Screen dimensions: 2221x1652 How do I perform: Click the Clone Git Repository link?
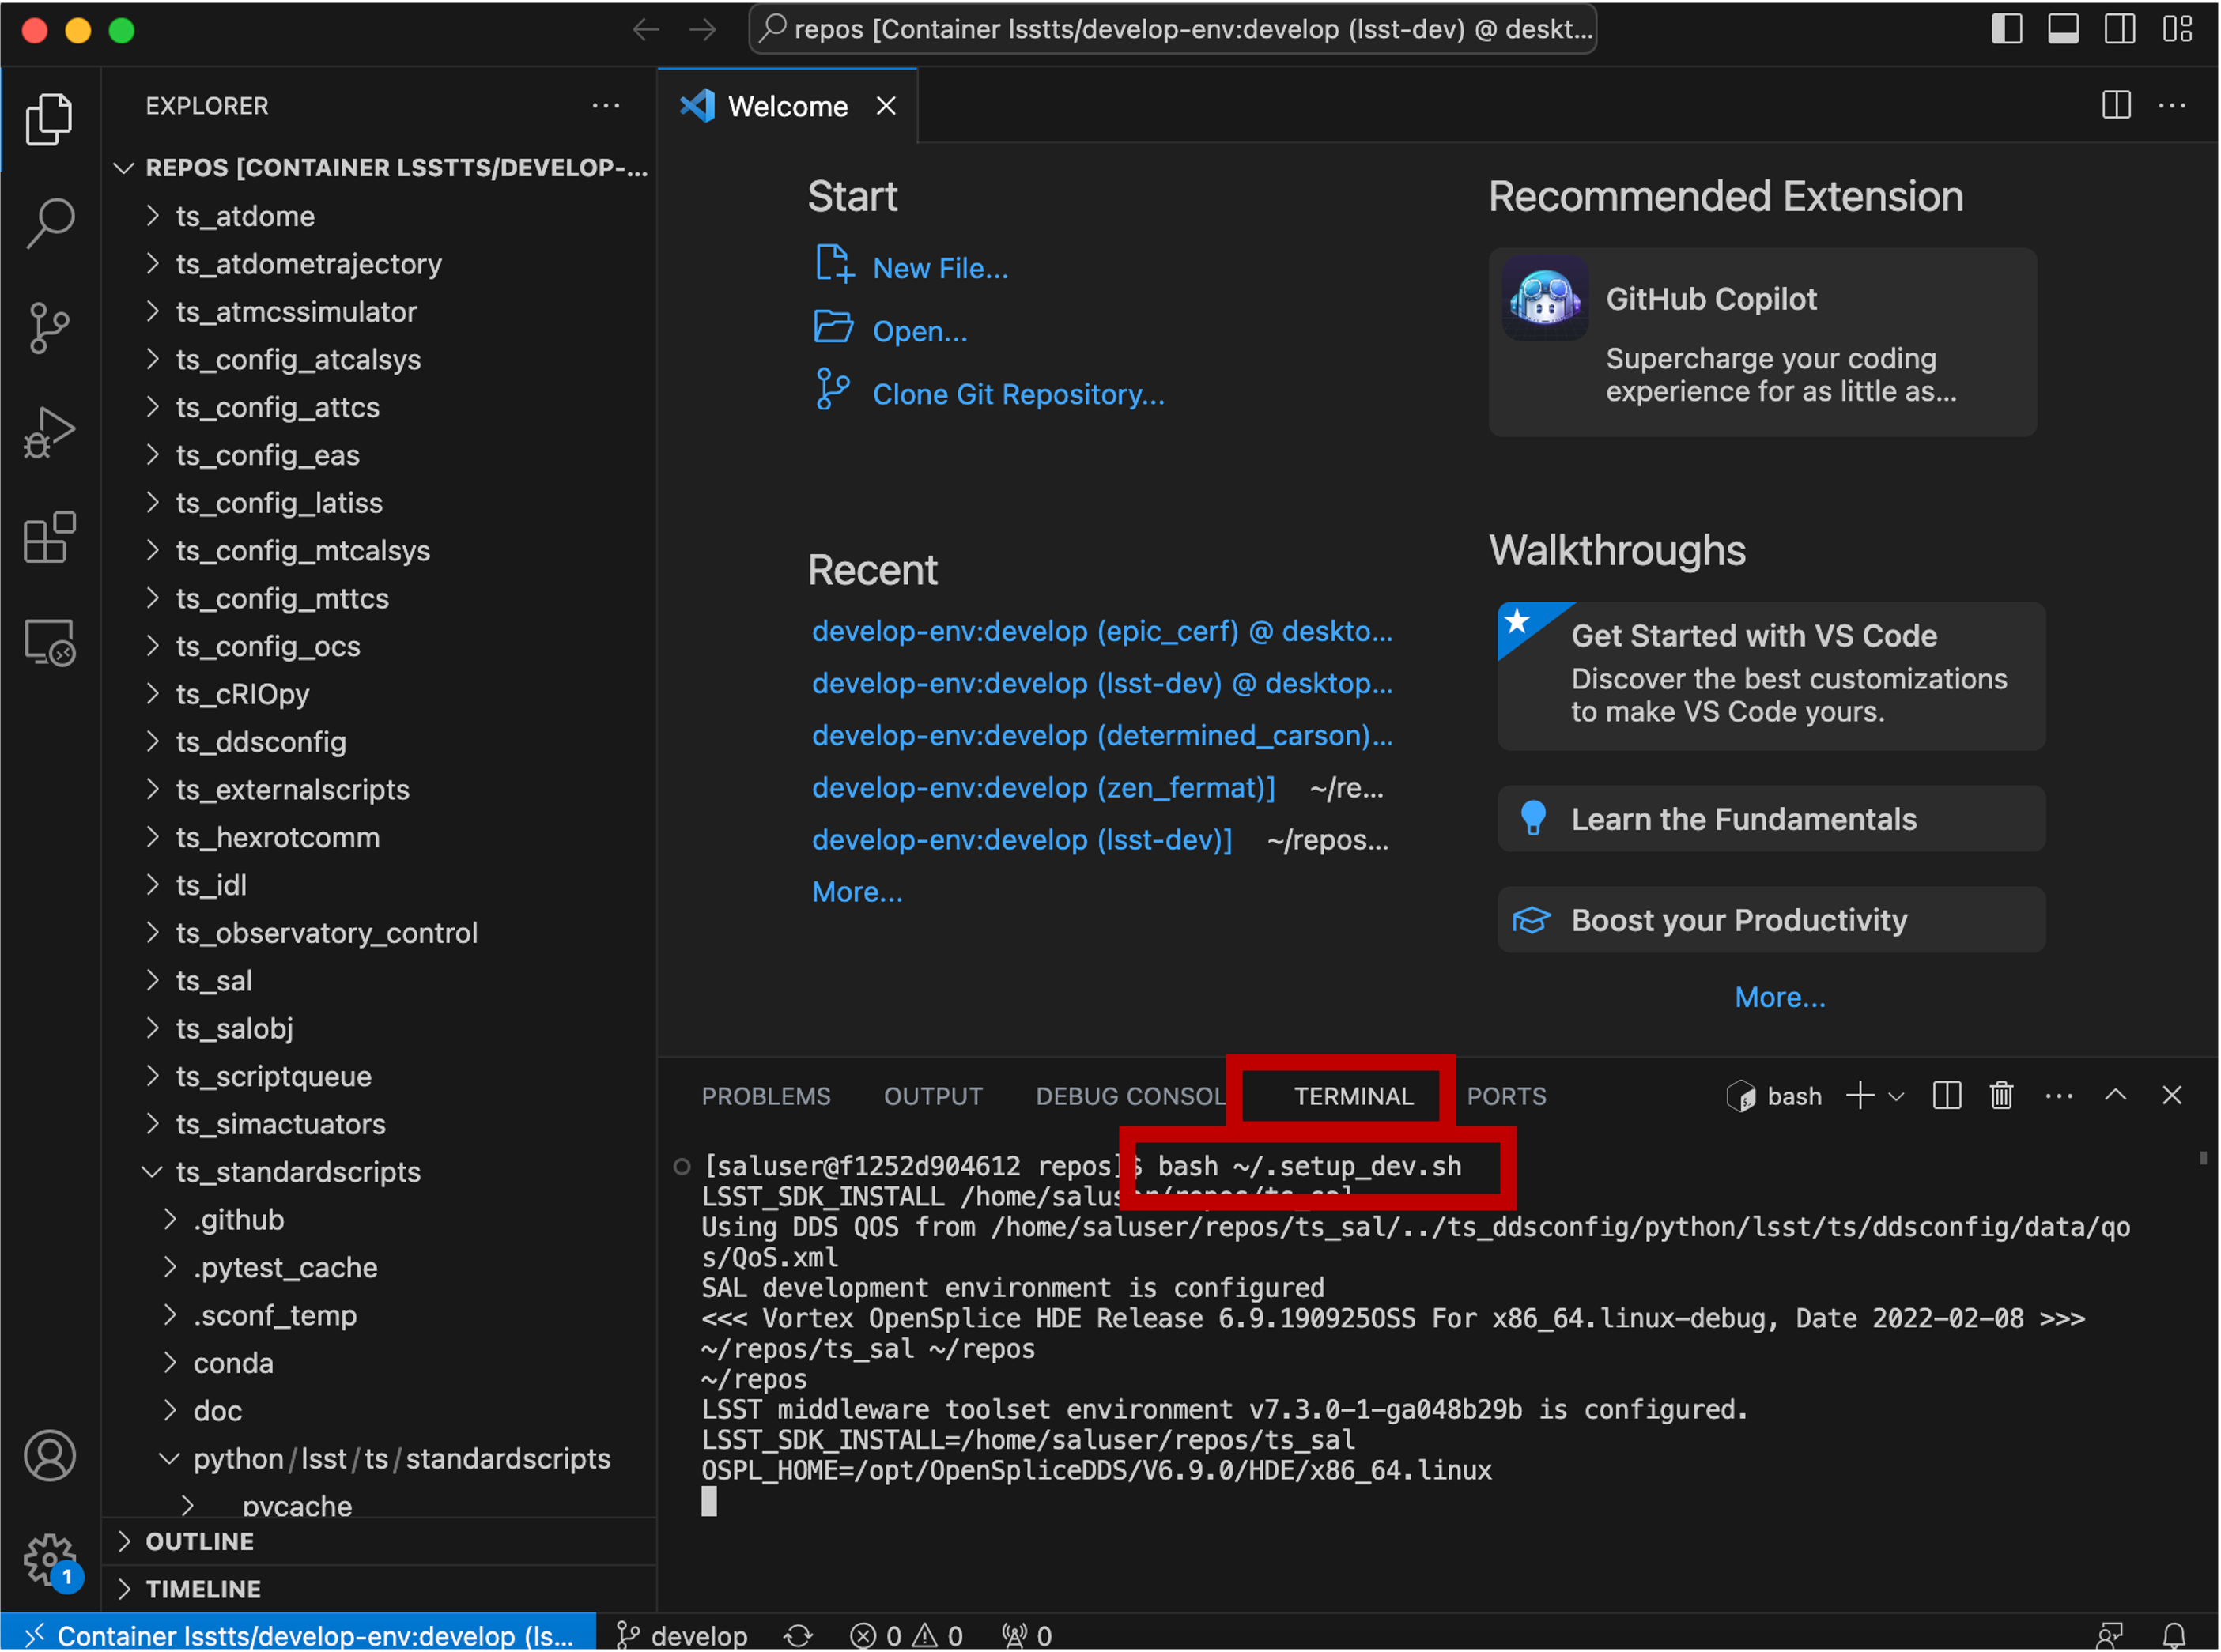pos(1018,394)
